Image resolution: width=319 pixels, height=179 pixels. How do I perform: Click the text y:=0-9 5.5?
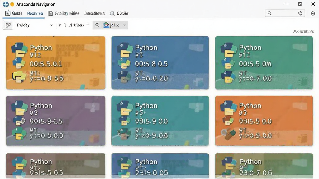coord(47,79)
